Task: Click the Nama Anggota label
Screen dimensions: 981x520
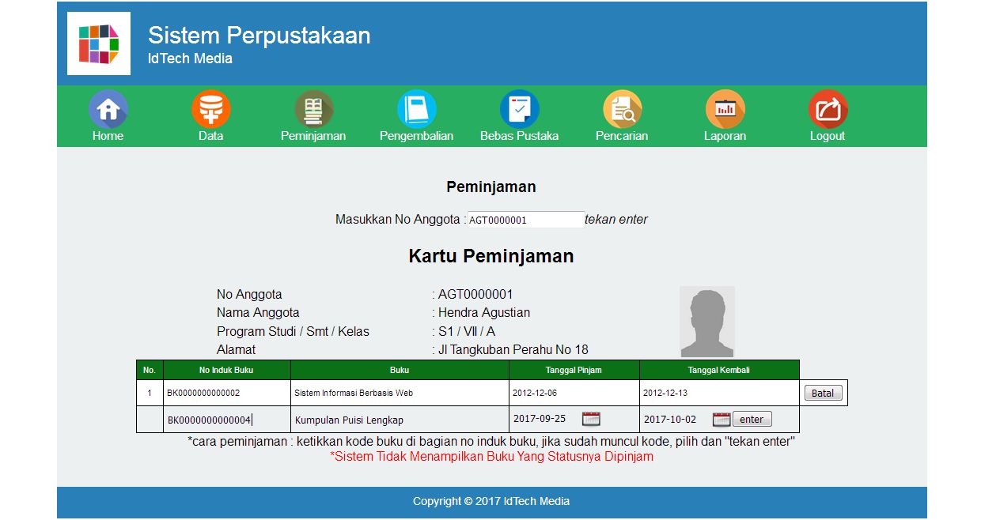Action: point(258,313)
